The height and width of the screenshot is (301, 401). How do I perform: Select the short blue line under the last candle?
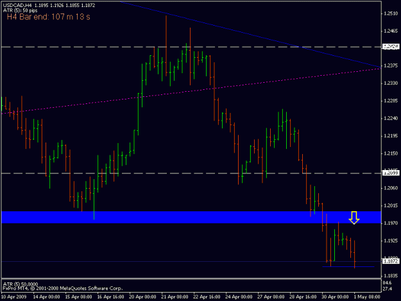point(348,267)
